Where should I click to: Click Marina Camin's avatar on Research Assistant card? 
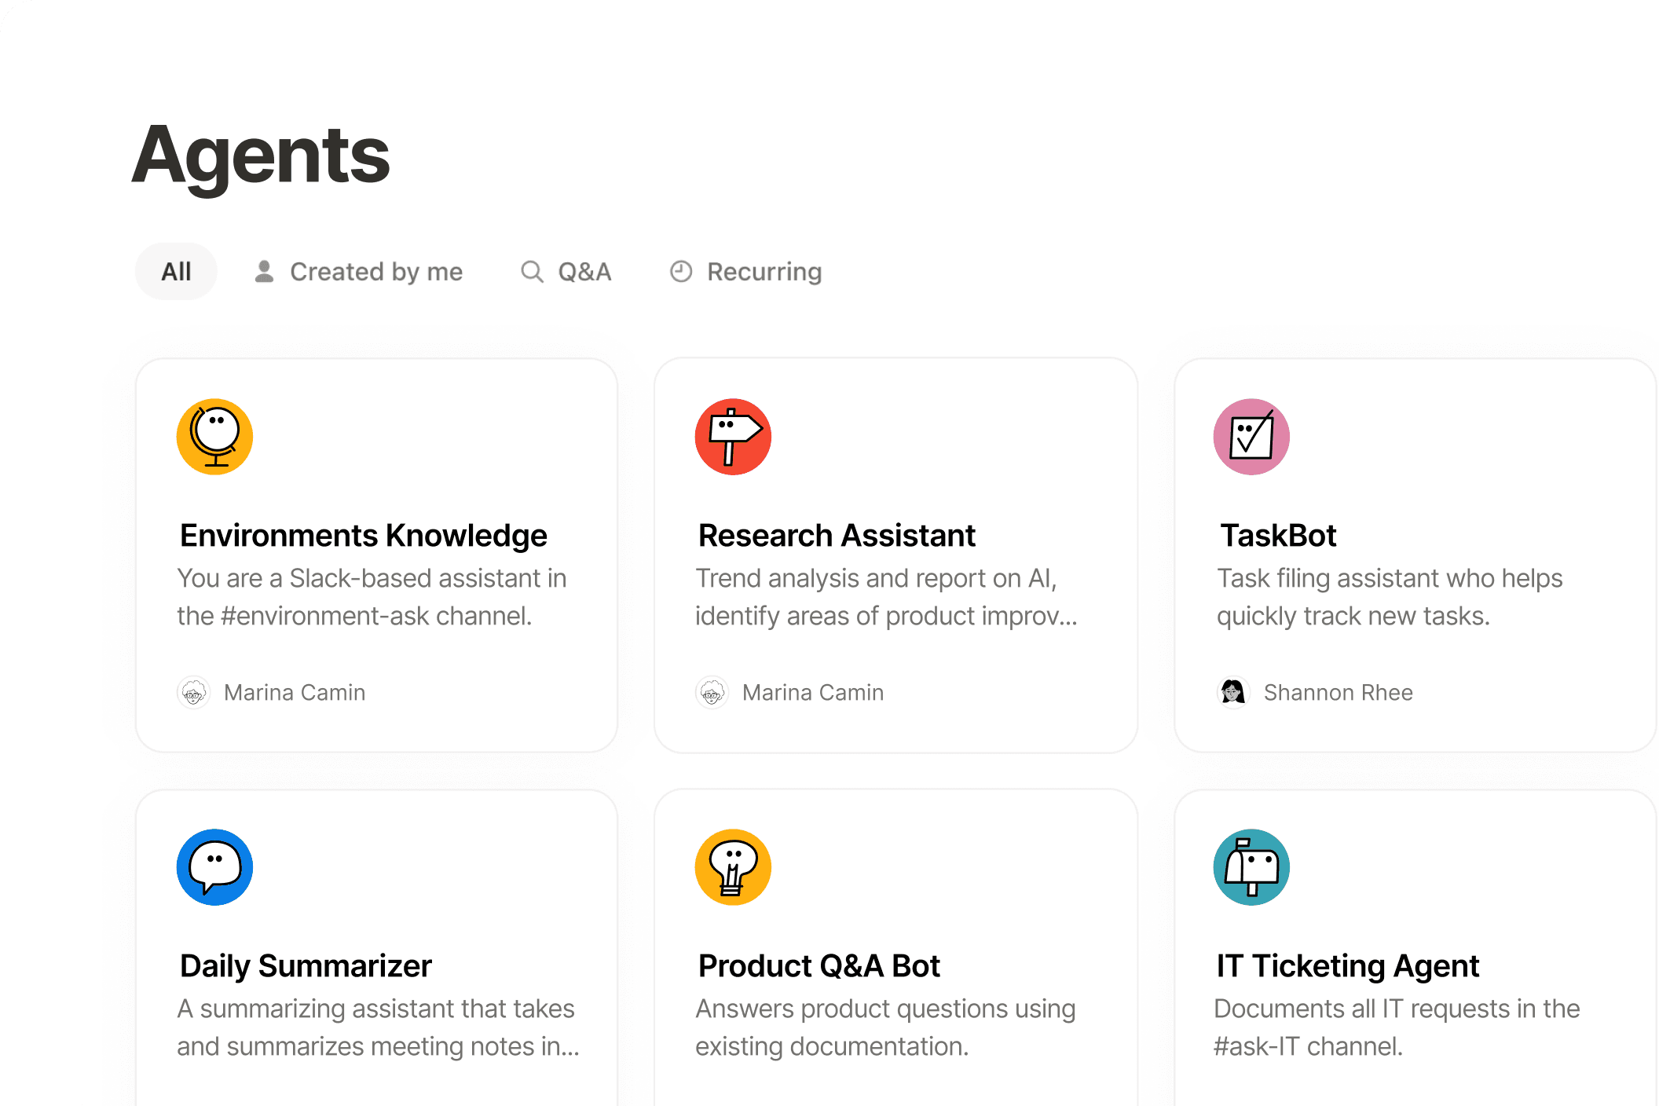712,692
